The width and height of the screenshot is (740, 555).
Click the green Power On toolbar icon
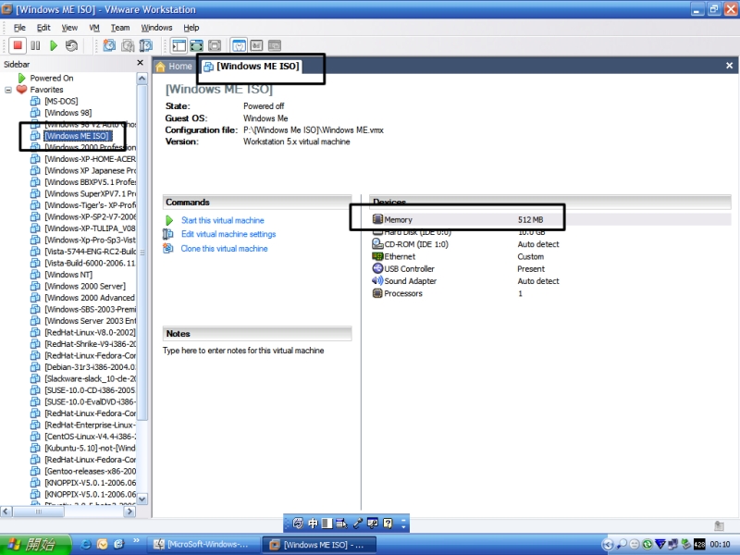pos(54,45)
